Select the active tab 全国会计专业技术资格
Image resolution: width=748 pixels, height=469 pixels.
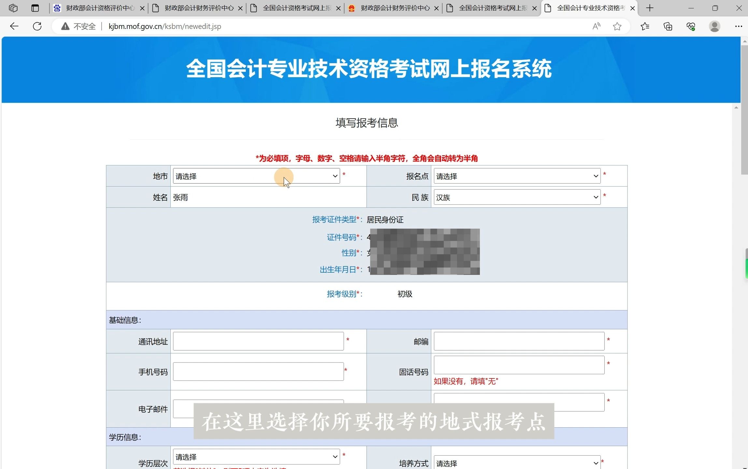(589, 8)
